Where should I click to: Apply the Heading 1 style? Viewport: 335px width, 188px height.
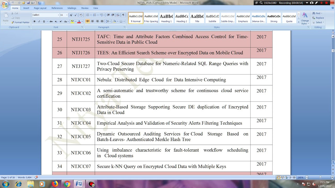point(166,18)
